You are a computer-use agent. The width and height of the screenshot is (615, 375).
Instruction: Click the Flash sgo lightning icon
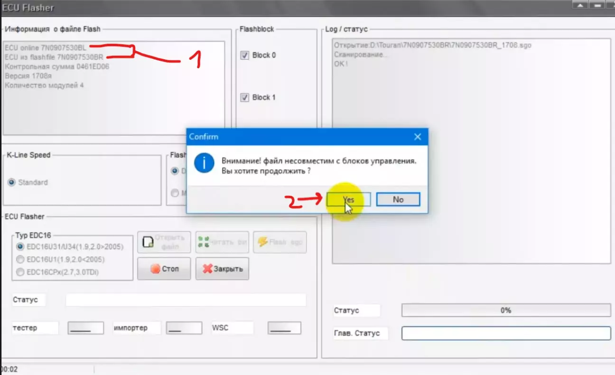click(262, 242)
